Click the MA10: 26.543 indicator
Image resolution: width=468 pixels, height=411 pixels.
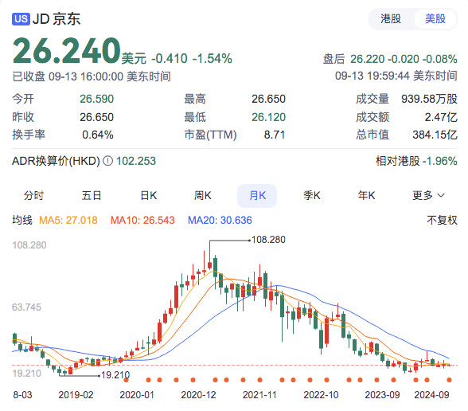(x=142, y=220)
